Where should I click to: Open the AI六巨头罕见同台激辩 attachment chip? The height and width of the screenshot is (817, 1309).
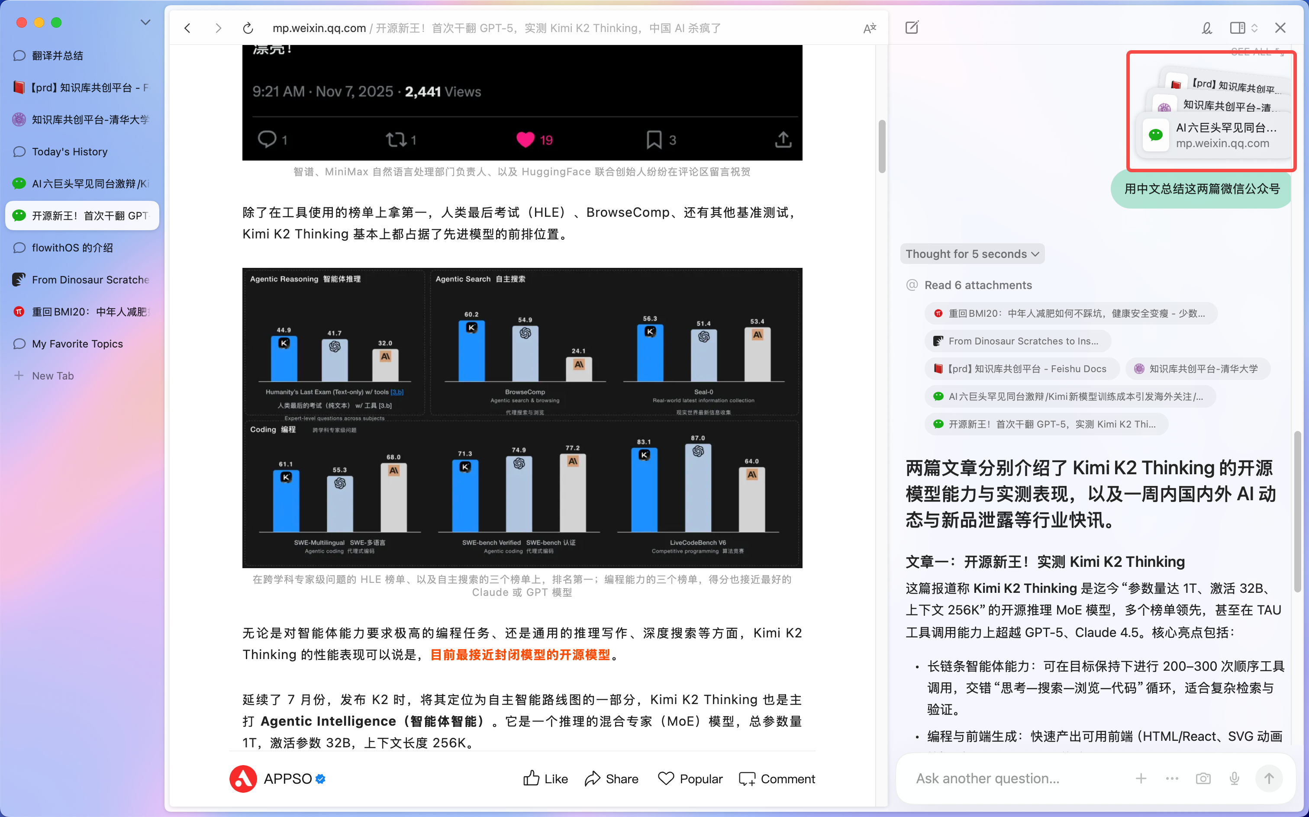pyautogui.click(x=1070, y=397)
